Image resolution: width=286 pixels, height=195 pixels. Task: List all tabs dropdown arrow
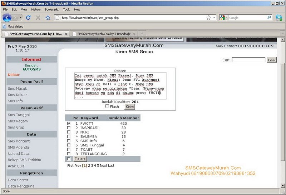(283, 34)
